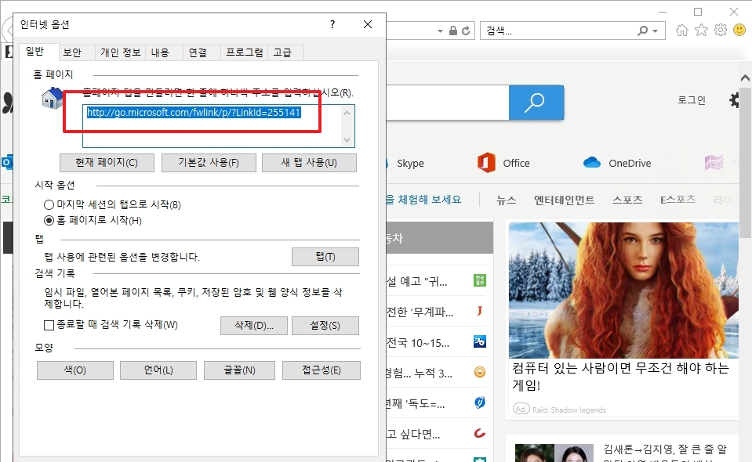
Task: Toggle 종료할 때 검색 기록 삭제 checkbox
Action: click(49, 326)
